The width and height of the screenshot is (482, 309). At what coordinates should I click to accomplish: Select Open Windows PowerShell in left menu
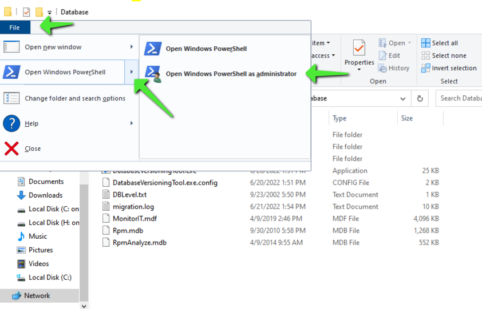tap(62, 72)
